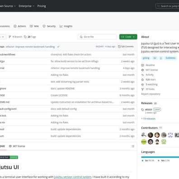Open commit 'test: add streaming log parser tests'

click(70, 82)
